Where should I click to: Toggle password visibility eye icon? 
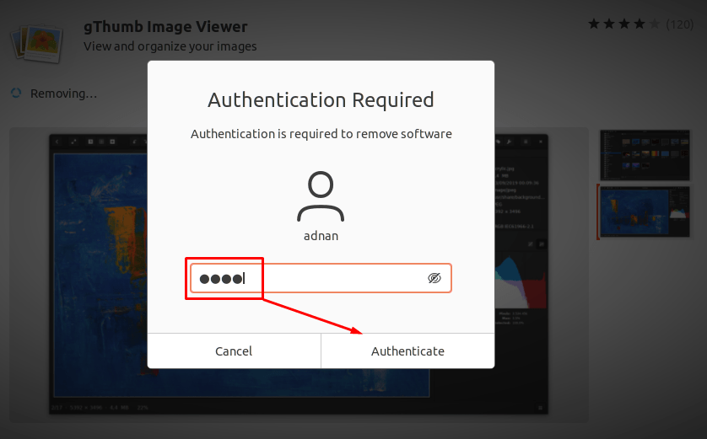click(x=434, y=278)
